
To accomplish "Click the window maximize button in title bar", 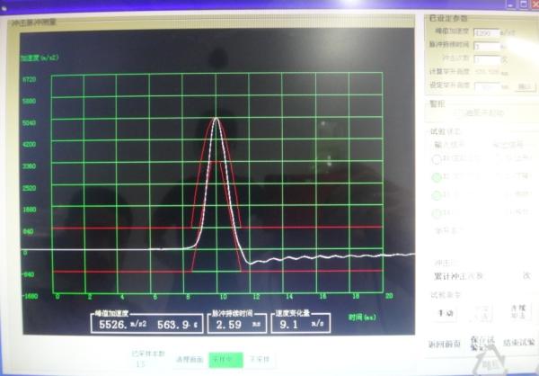I will click(524, 4).
